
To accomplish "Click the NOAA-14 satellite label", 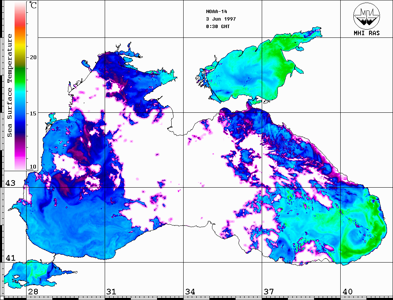I will [x=217, y=12].
